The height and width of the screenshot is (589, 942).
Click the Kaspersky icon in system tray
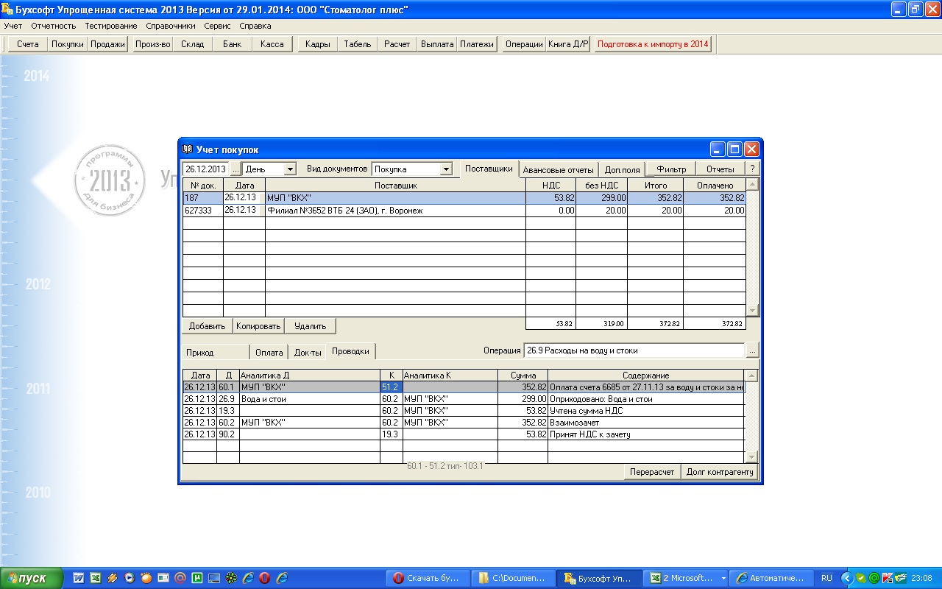click(888, 579)
